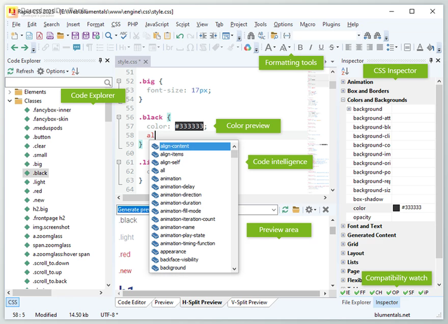This screenshot has width=448, height=324.
Task: Expand the Font and Text group
Action: [x=343, y=226]
